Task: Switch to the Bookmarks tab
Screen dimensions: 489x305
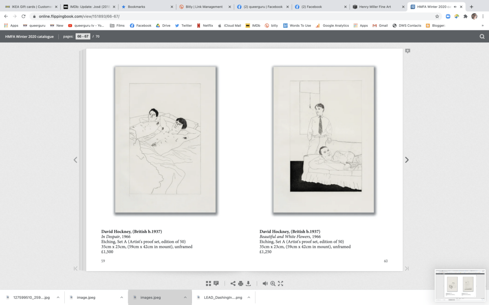Action: pos(147,7)
